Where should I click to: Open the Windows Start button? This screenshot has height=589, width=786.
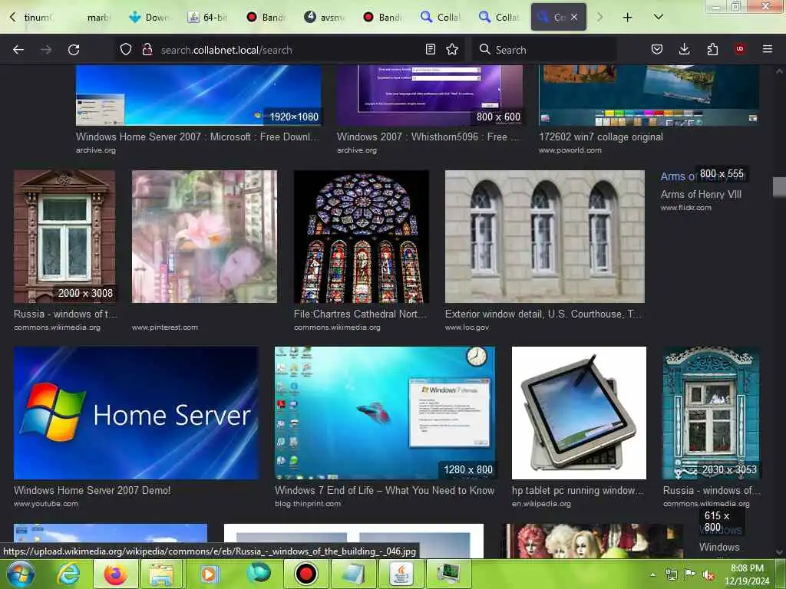click(x=20, y=574)
